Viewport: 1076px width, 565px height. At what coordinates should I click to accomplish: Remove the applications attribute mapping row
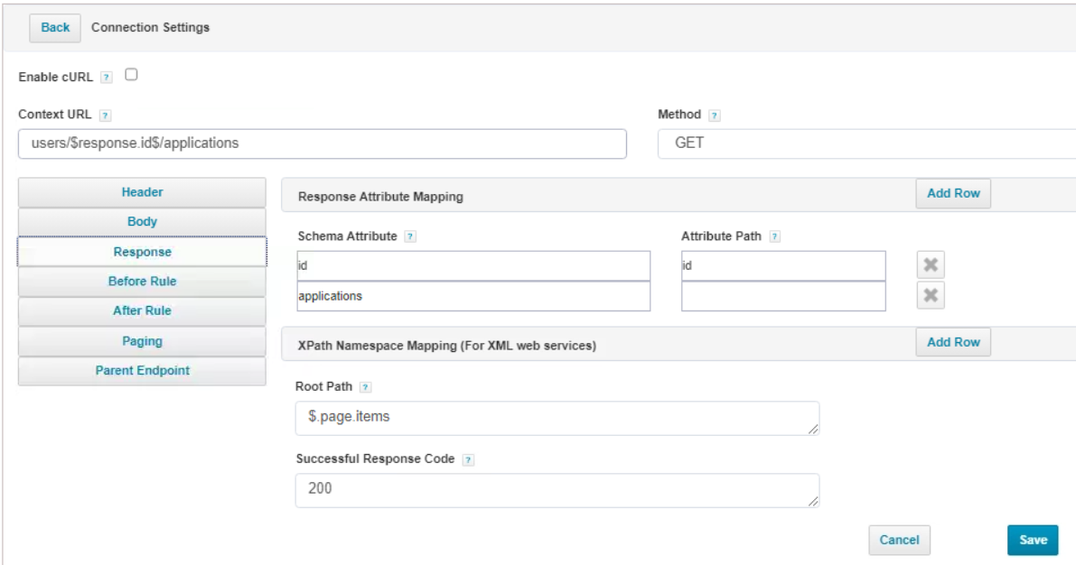pyautogui.click(x=931, y=296)
